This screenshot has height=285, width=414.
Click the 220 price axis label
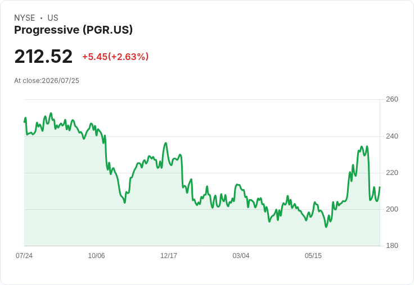tap(392, 173)
